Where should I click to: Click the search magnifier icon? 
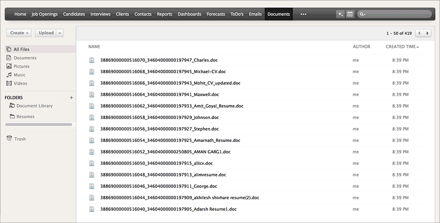tap(362, 14)
